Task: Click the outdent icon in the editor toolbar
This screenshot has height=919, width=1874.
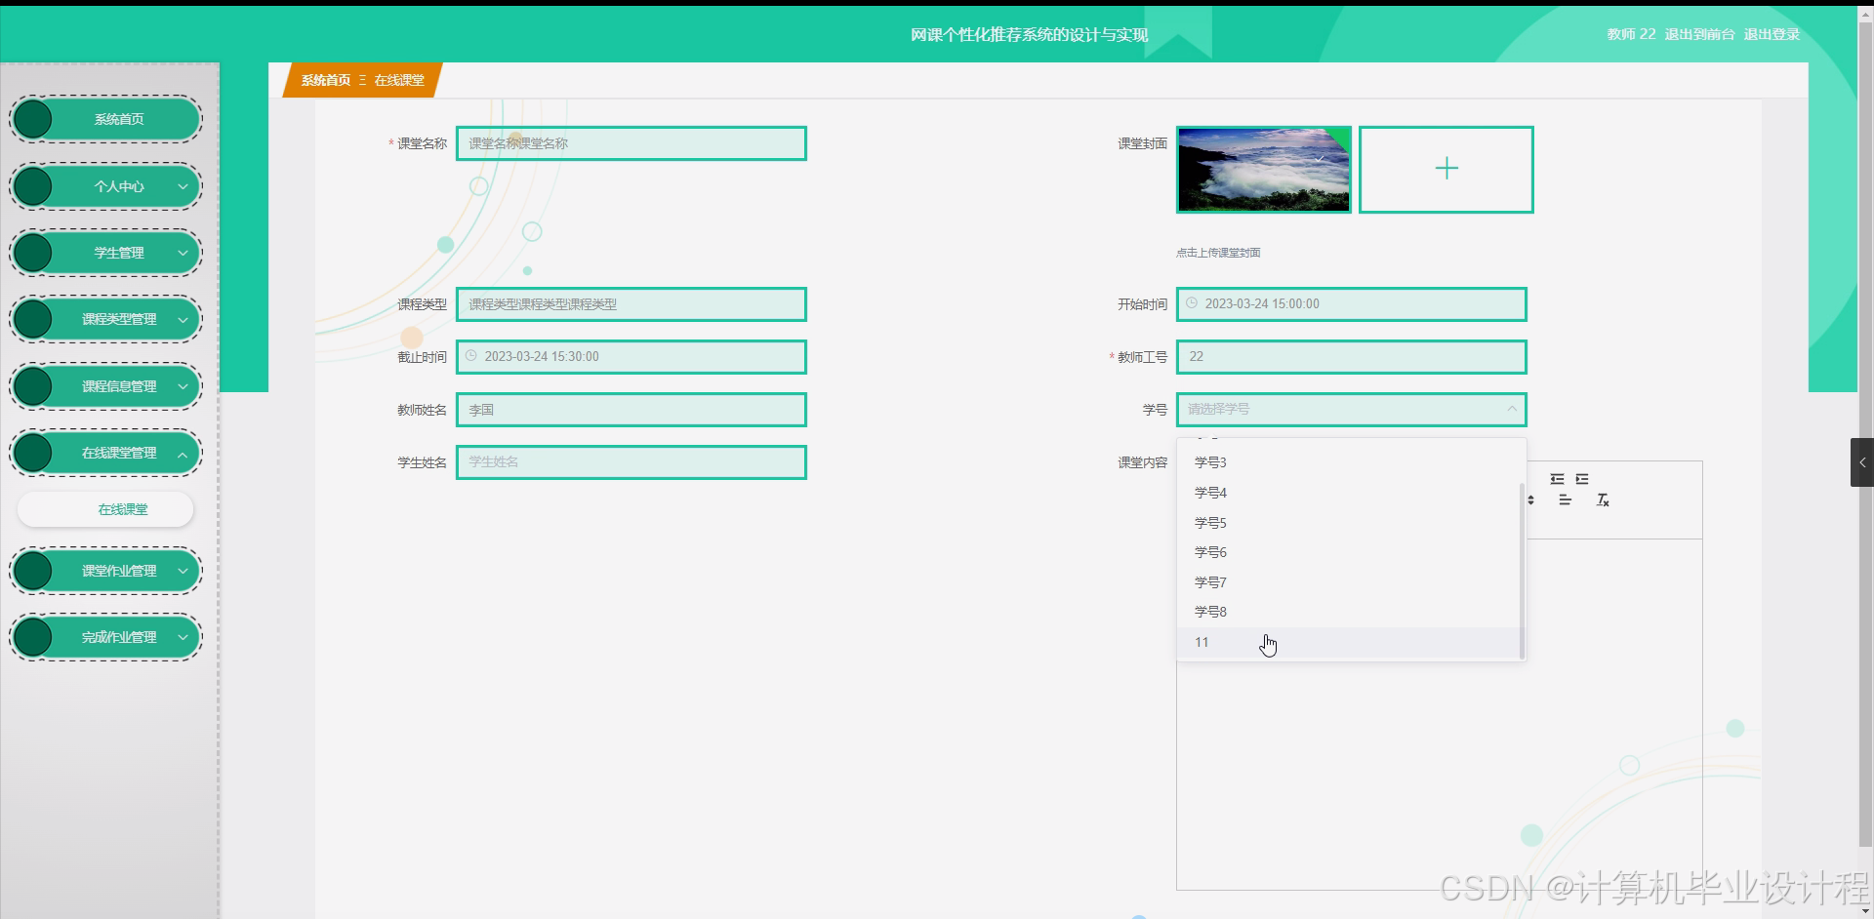Action: click(x=1557, y=479)
